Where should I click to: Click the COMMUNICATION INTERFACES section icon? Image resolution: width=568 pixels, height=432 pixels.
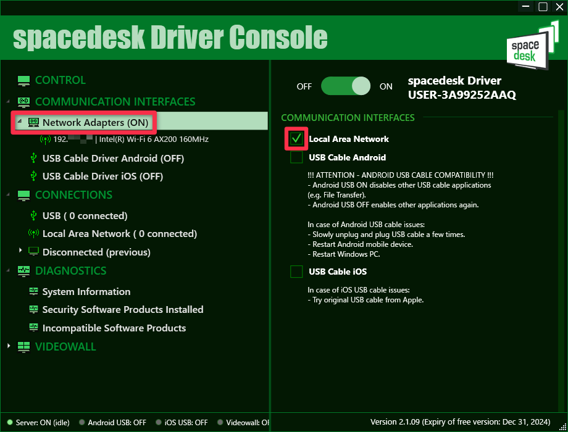pos(23,102)
